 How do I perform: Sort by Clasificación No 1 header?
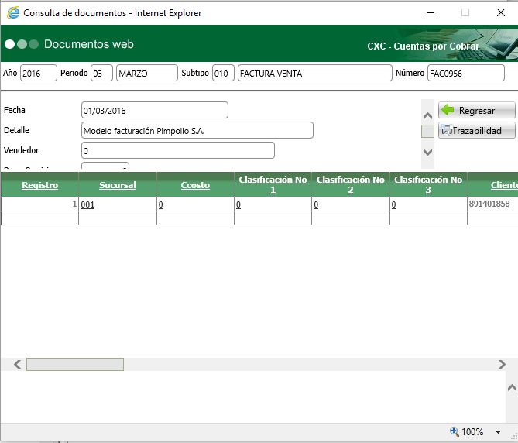[x=273, y=184]
